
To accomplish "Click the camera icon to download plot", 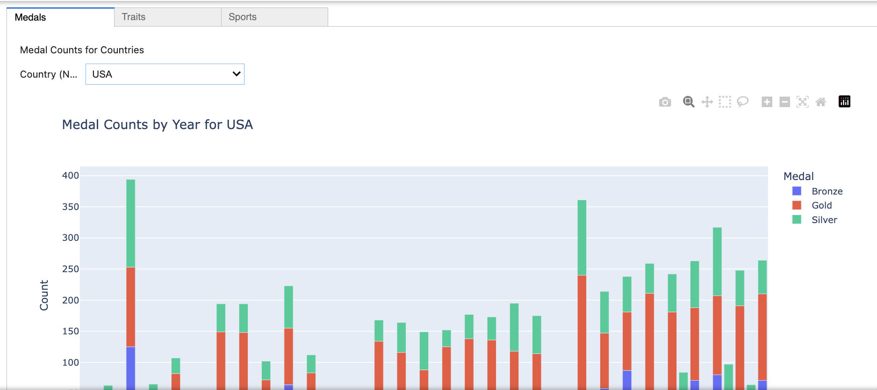I will [x=665, y=102].
